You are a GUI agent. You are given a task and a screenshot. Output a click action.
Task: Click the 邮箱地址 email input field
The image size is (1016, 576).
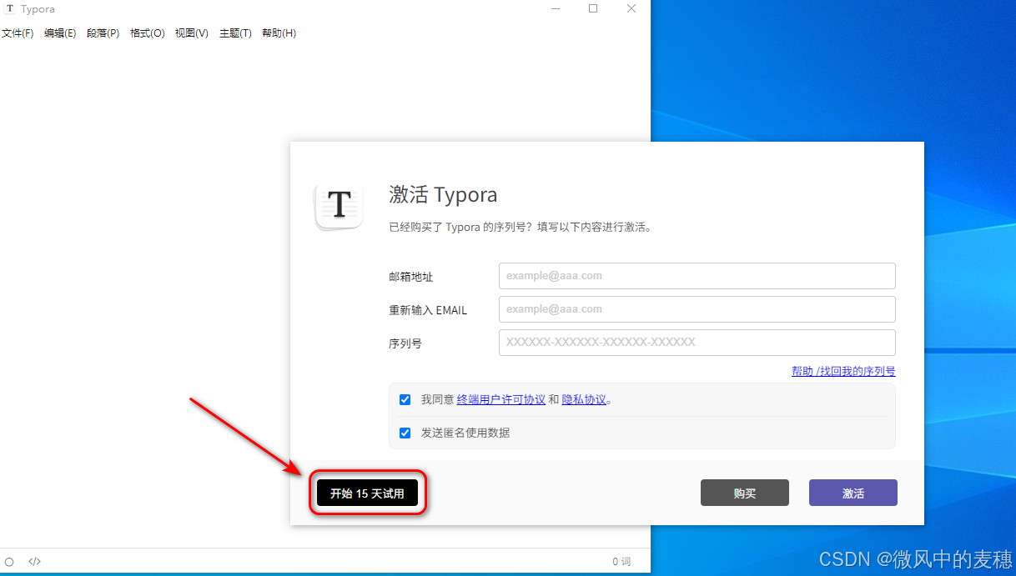click(x=697, y=276)
